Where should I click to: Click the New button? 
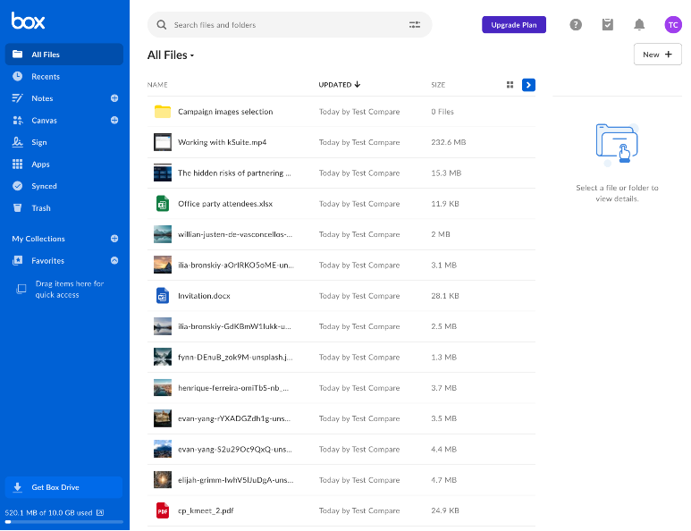click(x=658, y=55)
